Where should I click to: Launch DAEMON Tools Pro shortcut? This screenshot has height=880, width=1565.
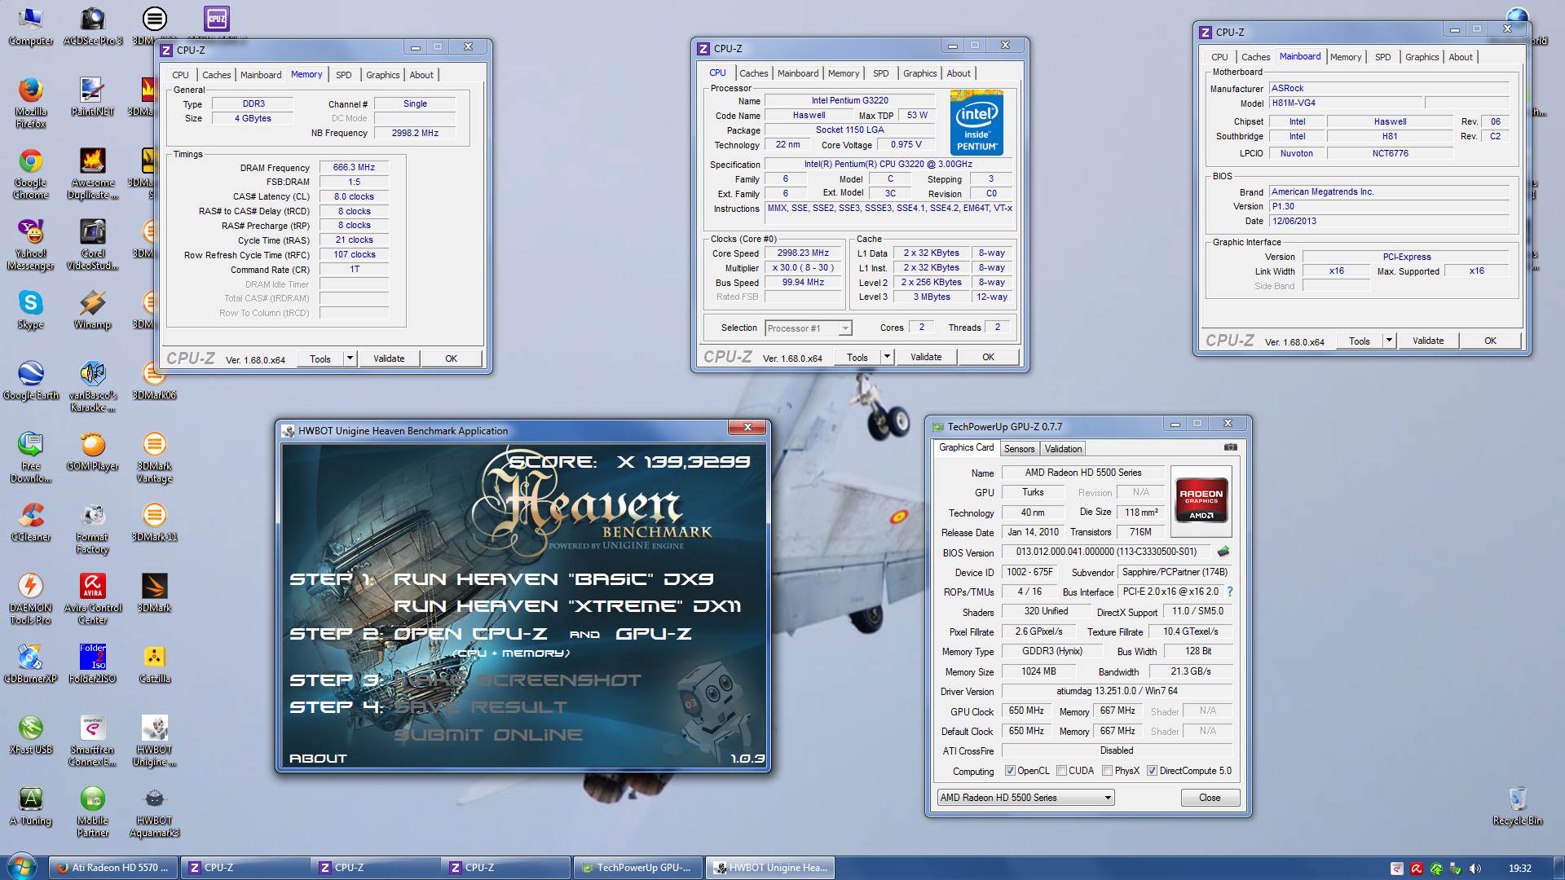30,598
